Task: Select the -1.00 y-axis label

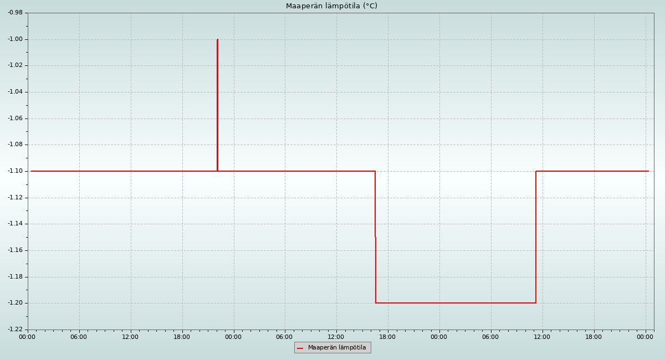Action: 15,39
